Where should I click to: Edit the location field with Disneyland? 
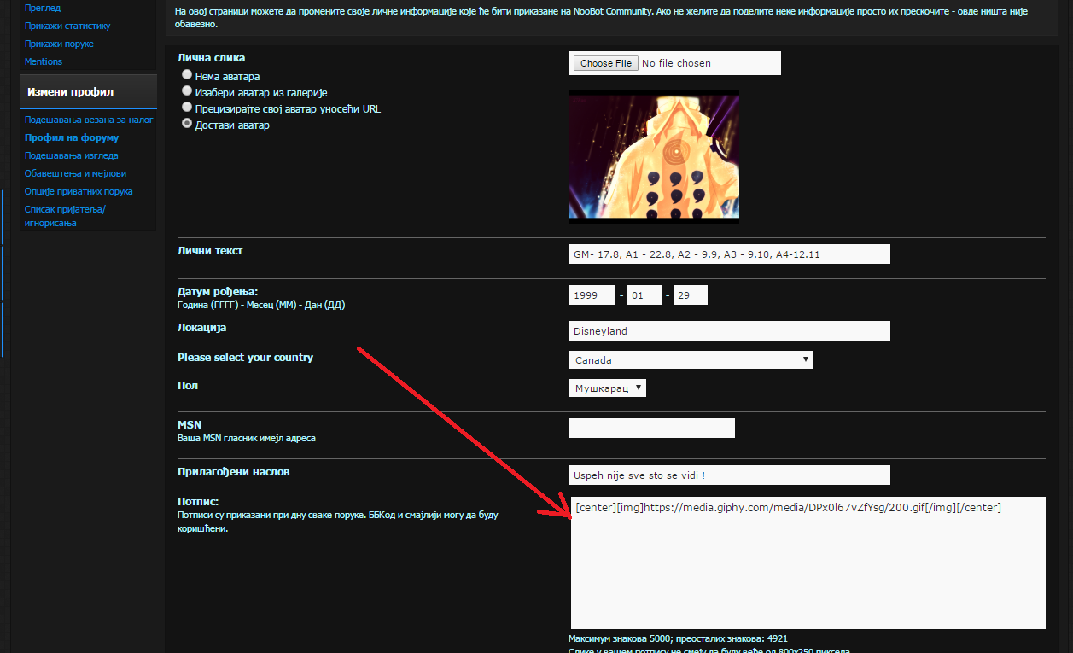[x=729, y=331]
